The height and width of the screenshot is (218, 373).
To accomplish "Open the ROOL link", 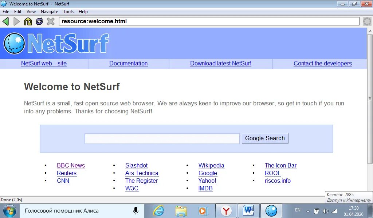I will point(273,173).
